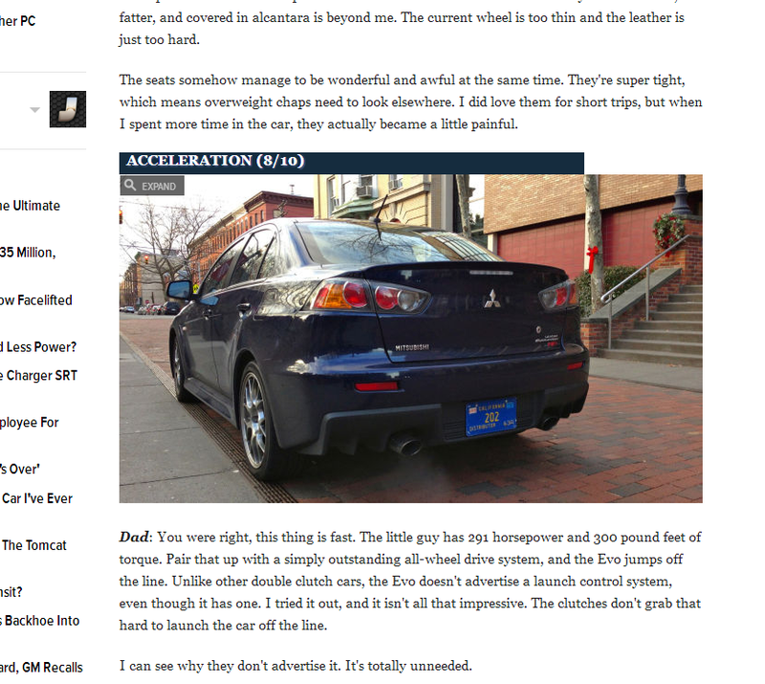The image size is (765, 684).
Task: Open the Mitsubishi Evo rear photo
Action: pos(411,339)
